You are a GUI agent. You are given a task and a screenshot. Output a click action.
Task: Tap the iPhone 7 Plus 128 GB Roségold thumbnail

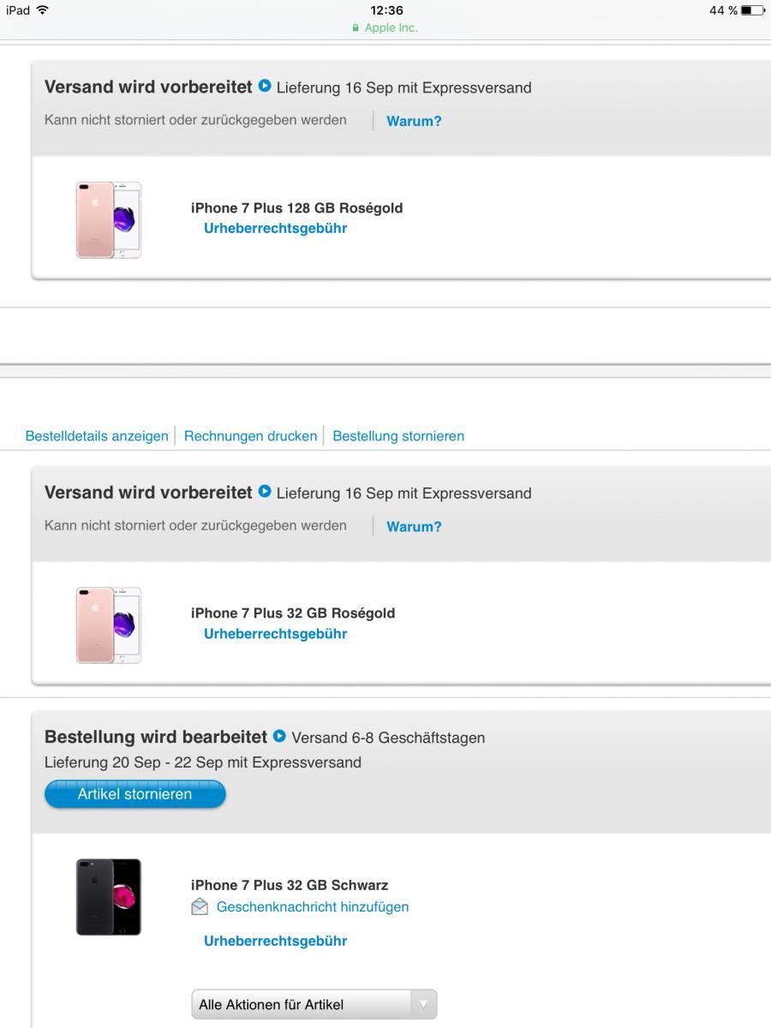click(109, 219)
